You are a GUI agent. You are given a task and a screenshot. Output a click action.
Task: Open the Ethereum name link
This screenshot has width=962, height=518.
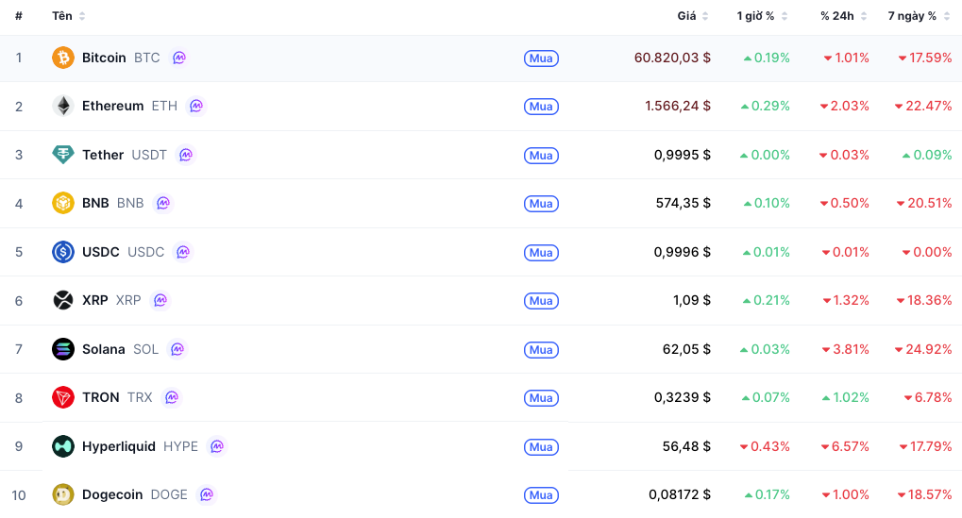112,106
